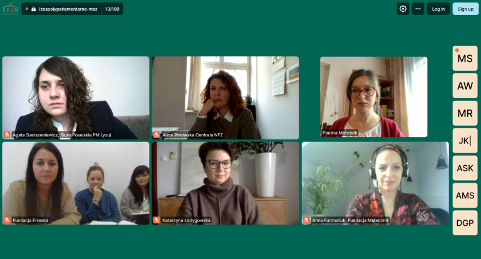
Task: Click muted microphone icon on Agata Szerszeniewicz tile
Action: click(7, 135)
